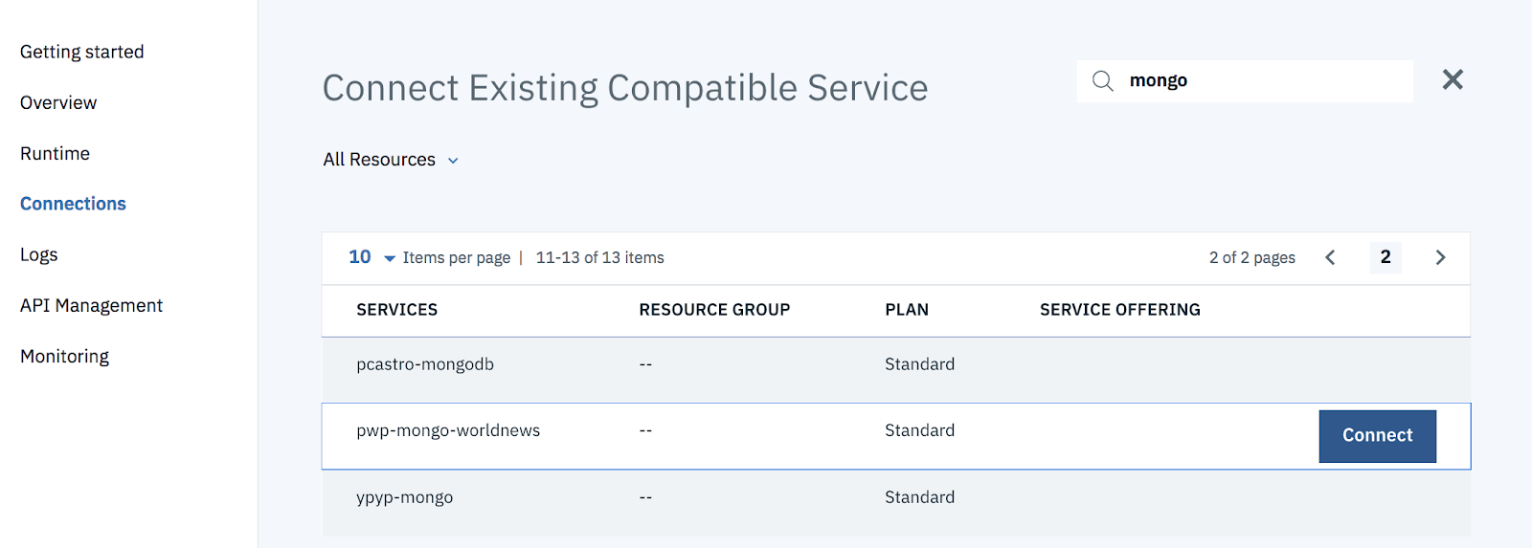Image resolution: width=1532 pixels, height=548 pixels.
Task: Navigate to Overview page
Action: click(x=58, y=102)
